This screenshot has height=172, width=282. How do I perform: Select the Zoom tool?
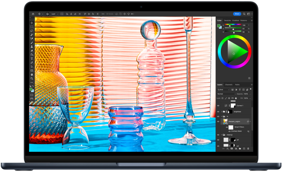[32, 79]
